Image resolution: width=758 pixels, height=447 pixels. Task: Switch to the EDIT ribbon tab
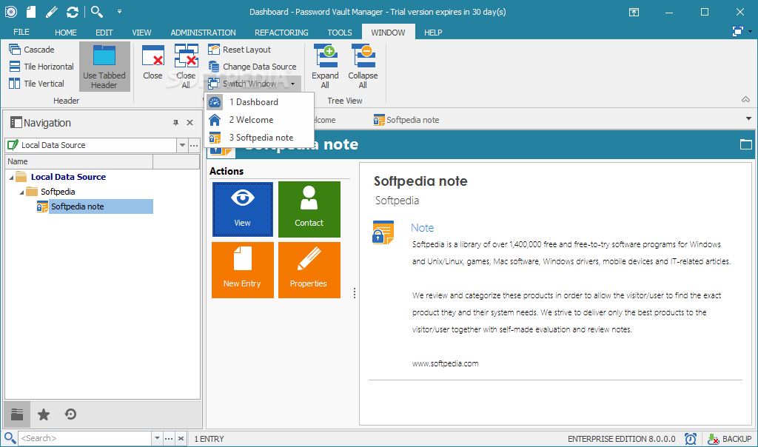(x=104, y=33)
